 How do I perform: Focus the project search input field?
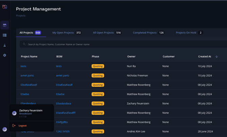pyautogui.click(x=119, y=44)
